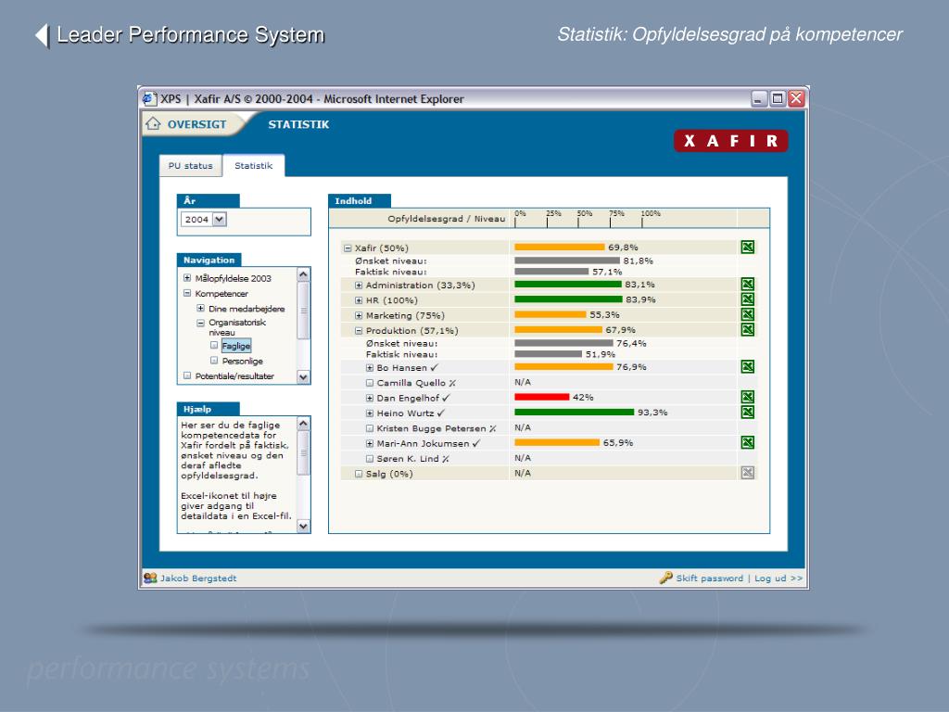Image resolution: width=949 pixels, height=712 pixels.
Task: Click the Skift password link
Action: [709, 578]
